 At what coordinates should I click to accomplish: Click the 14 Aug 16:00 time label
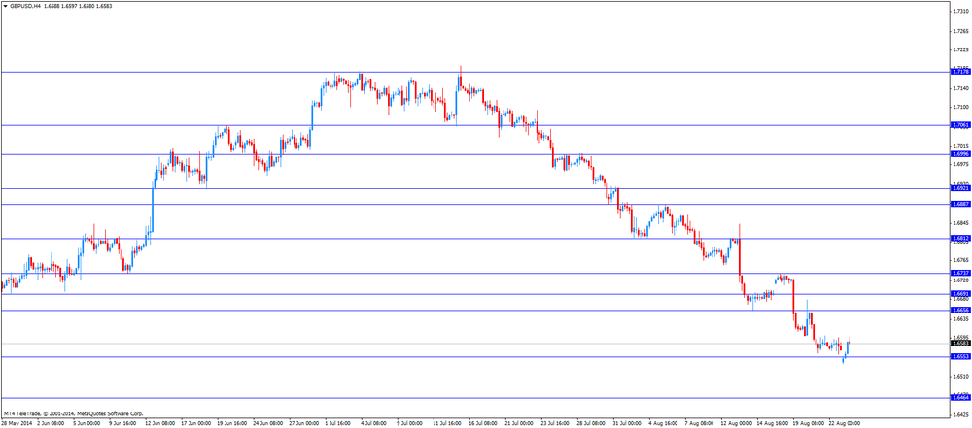pyautogui.click(x=773, y=423)
